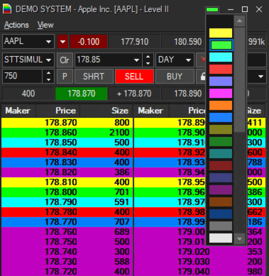Click the red down-arrow tick indicator

[x=63, y=42]
